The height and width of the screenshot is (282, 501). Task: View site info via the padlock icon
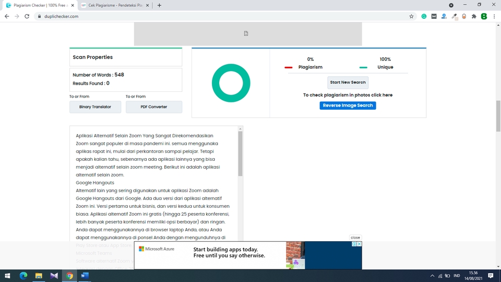point(39,16)
